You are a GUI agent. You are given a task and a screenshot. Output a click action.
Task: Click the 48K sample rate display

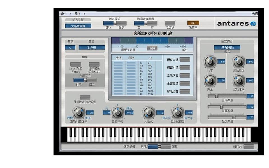click(193, 23)
